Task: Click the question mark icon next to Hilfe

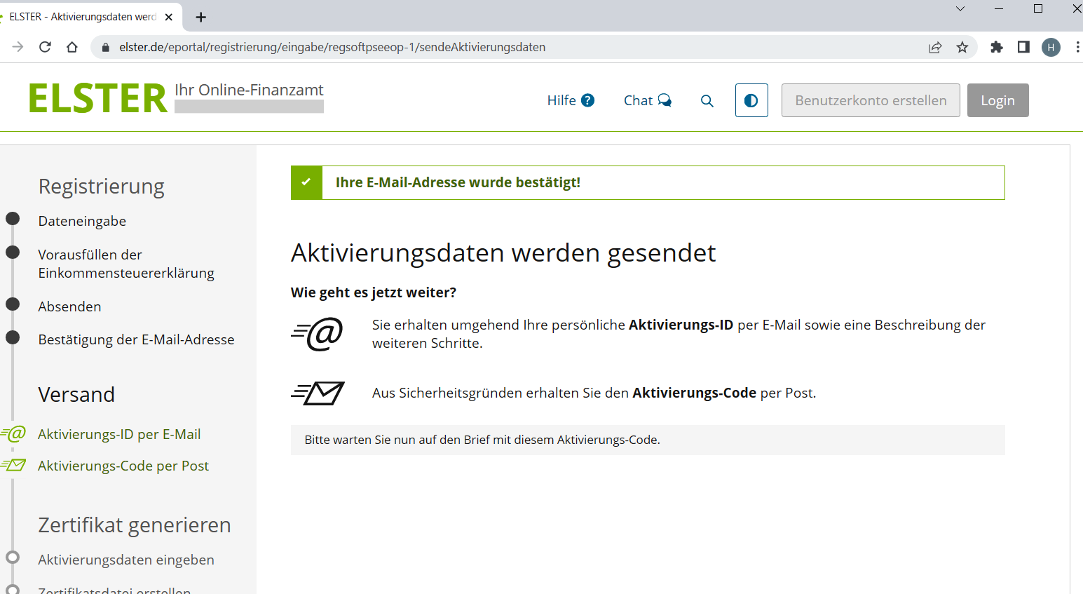Action: coord(589,100)
